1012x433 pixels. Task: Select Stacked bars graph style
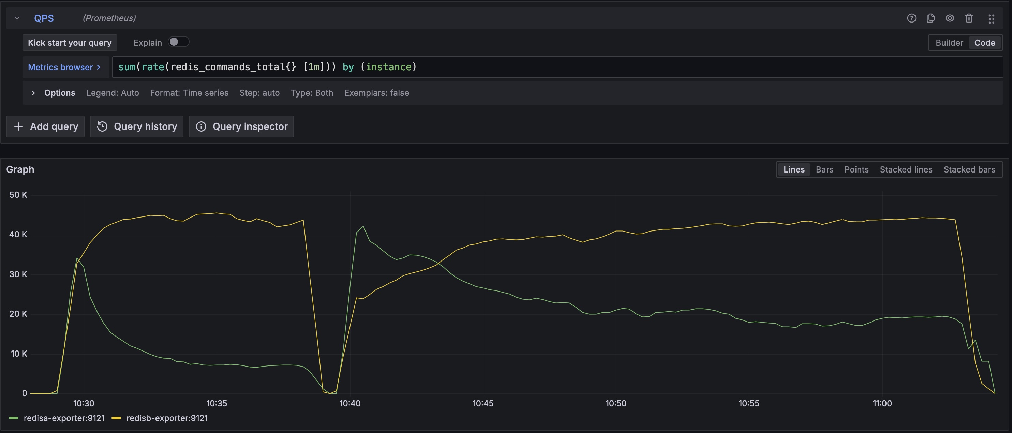pyautogui.click(x=969, y=169)
